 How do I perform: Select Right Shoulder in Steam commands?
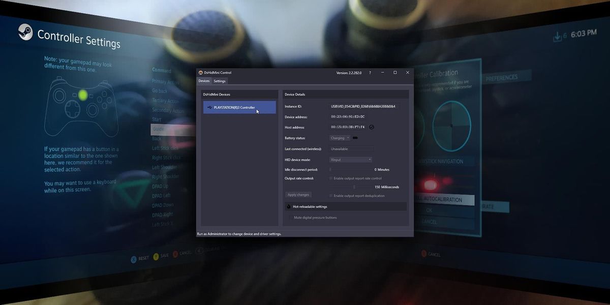[166, 177]
